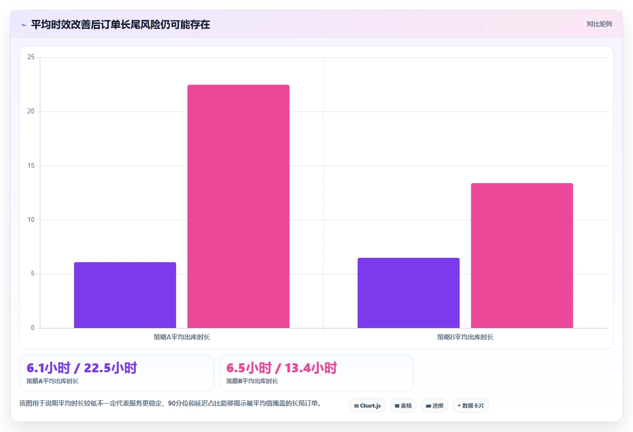Image resolution: width=633 pixels, height=432 pixels.
Task: Click the y-axis value 20
Action: click(x=31, y=111)
